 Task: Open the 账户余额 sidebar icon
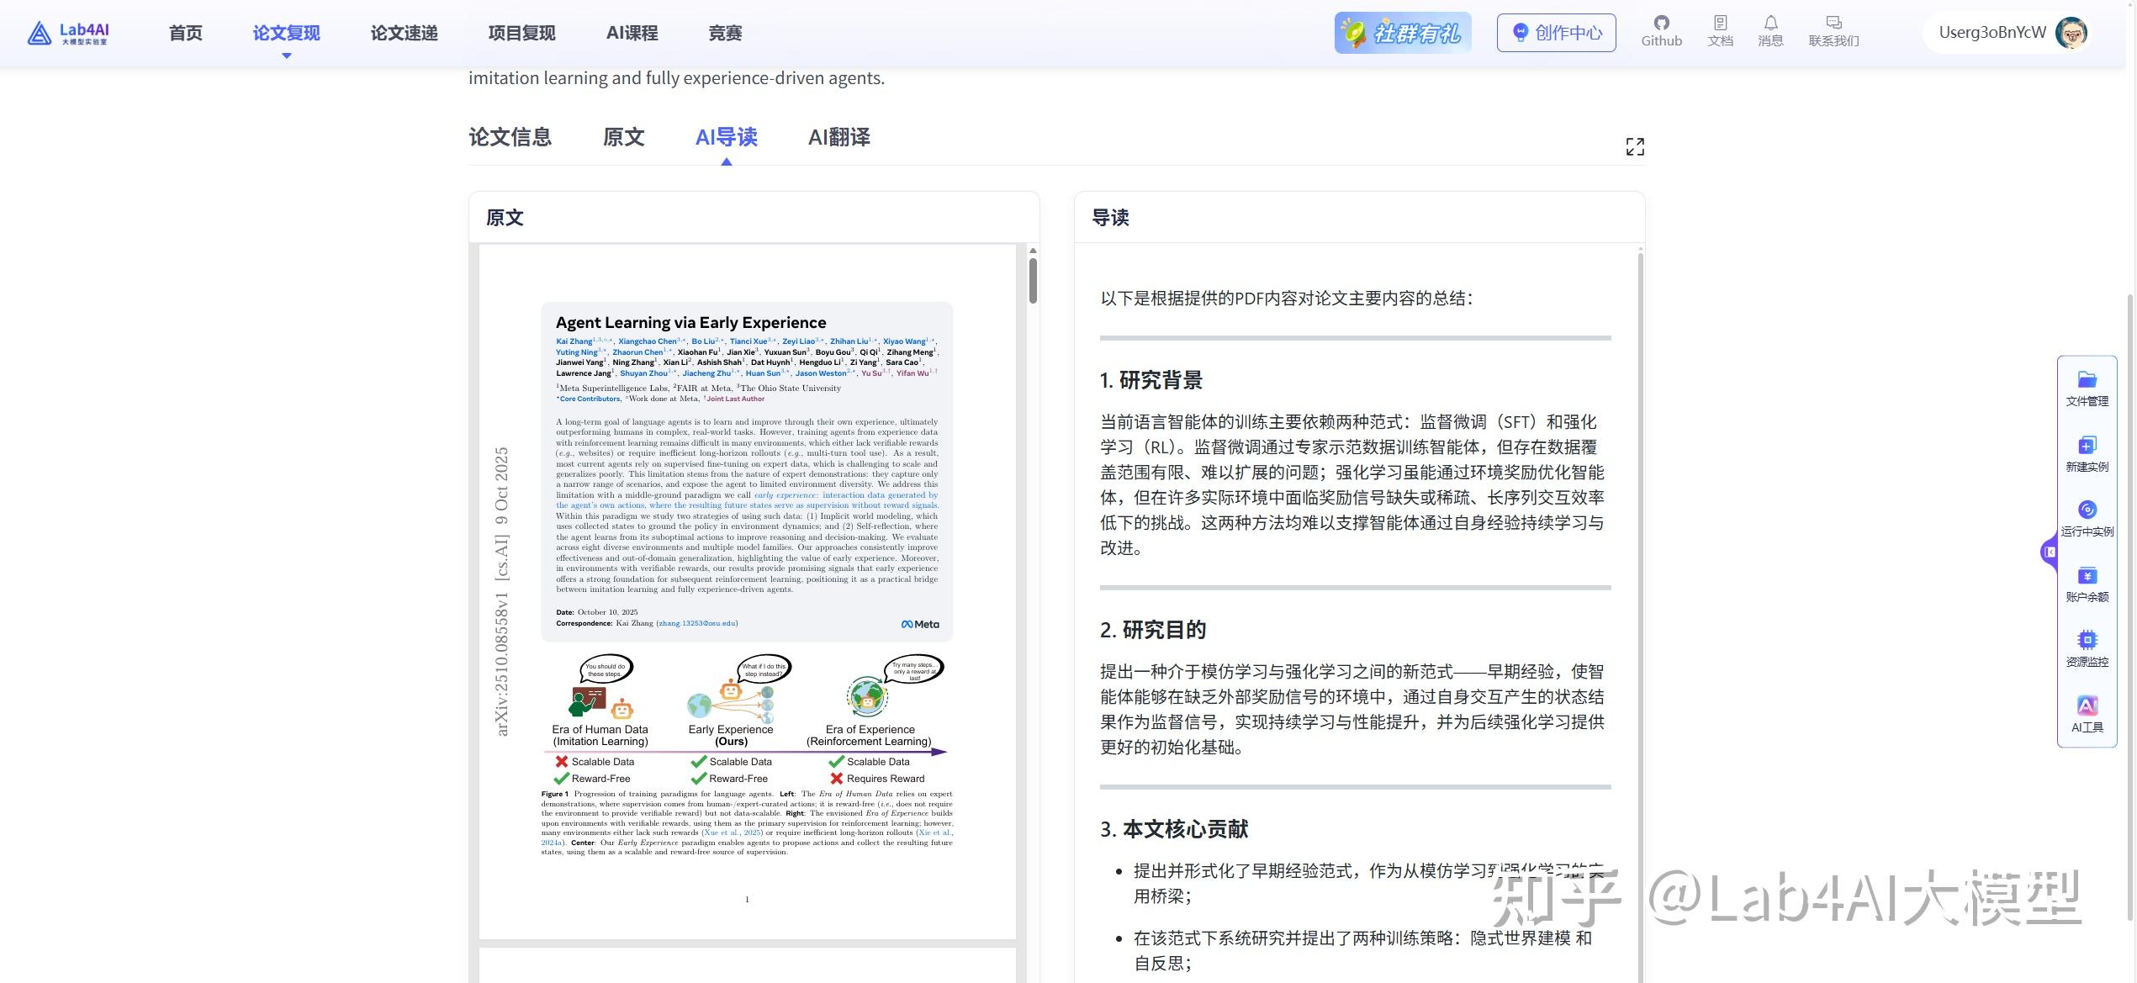[x=2087, y=576]
